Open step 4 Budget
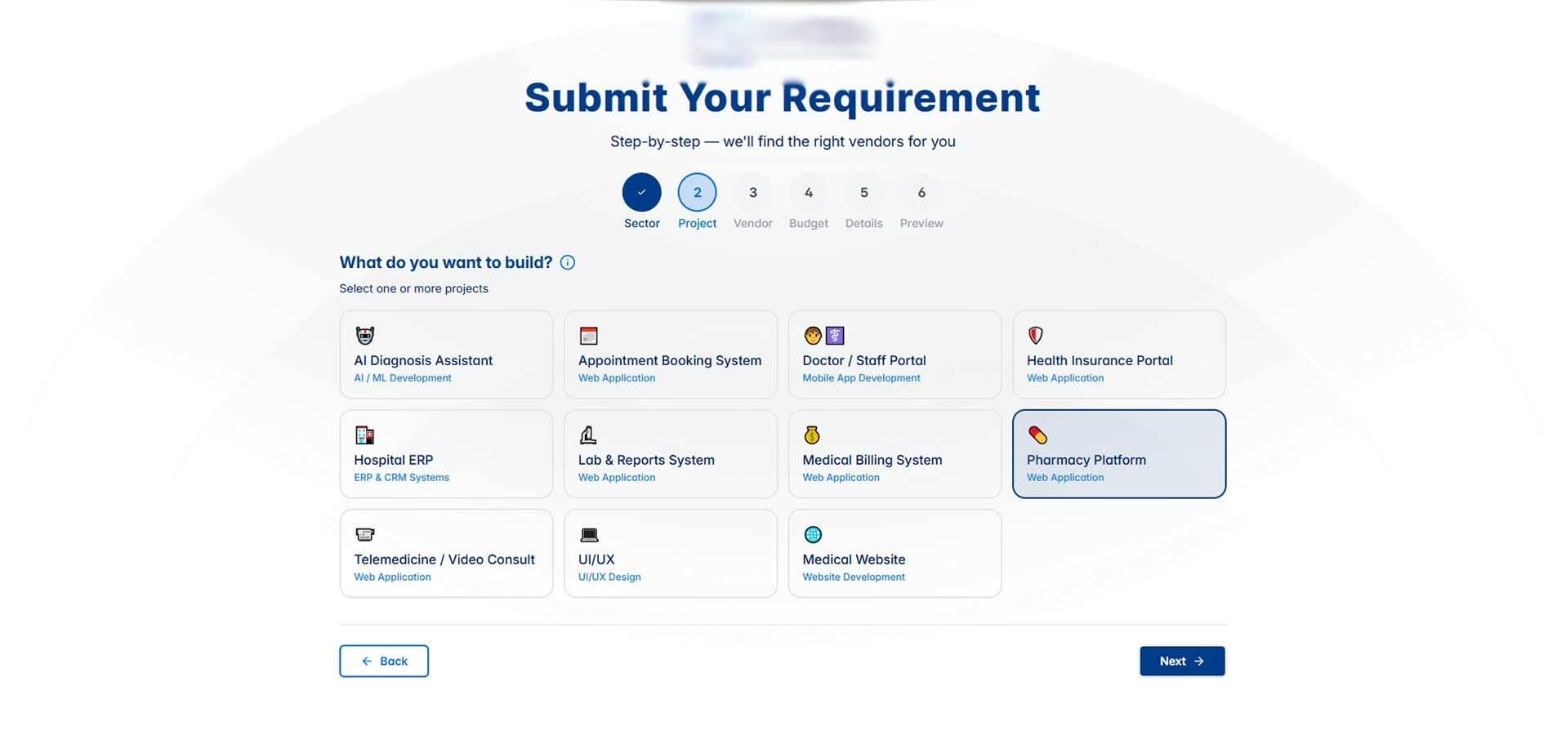1566x749 pixels. (808, 193)
